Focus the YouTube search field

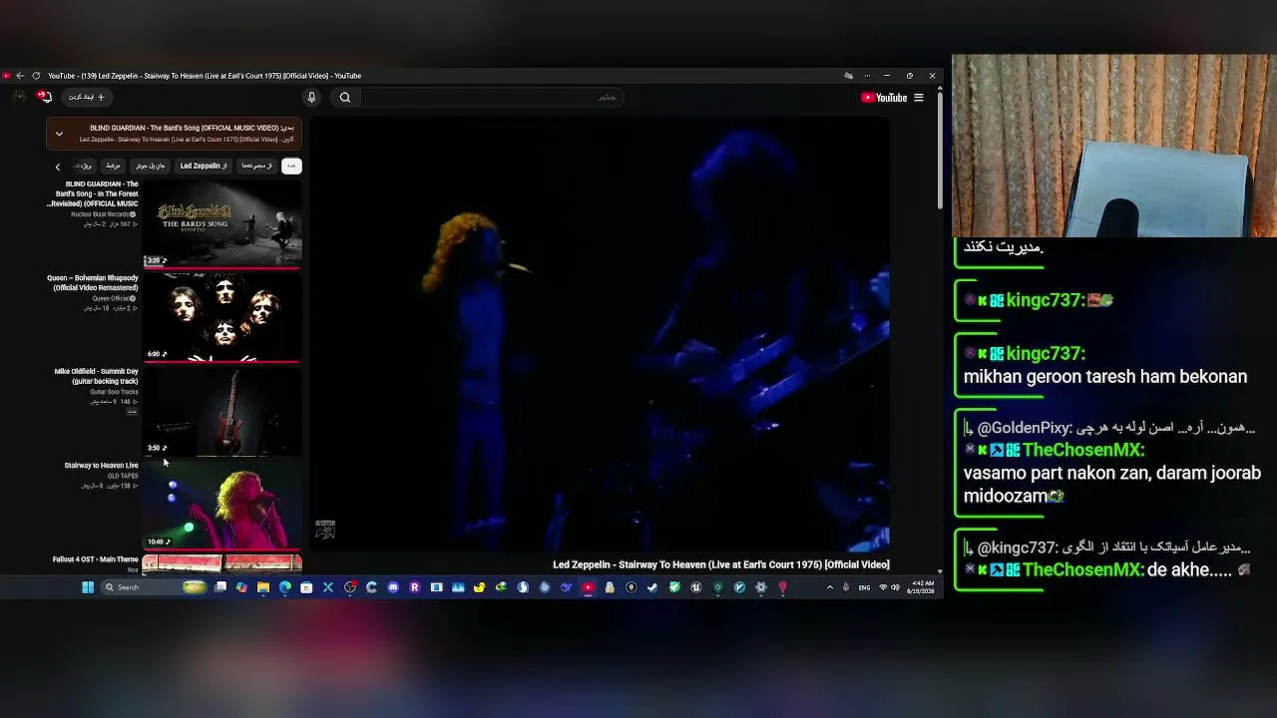pos(491,97)
